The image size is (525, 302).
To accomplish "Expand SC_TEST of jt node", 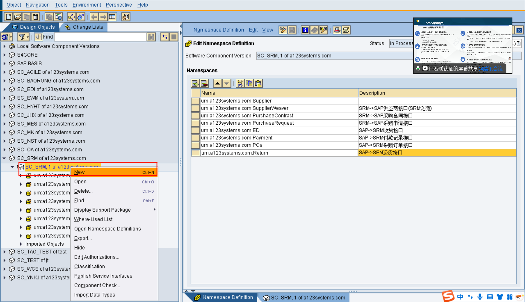I will [4, 260].
